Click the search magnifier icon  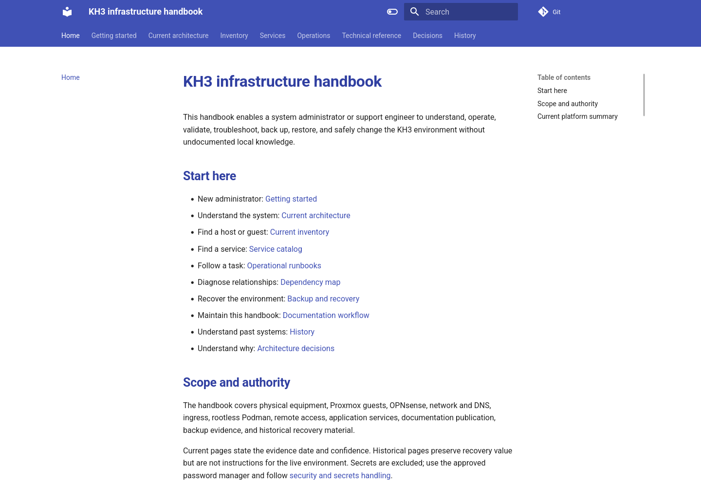coord(415,12)
